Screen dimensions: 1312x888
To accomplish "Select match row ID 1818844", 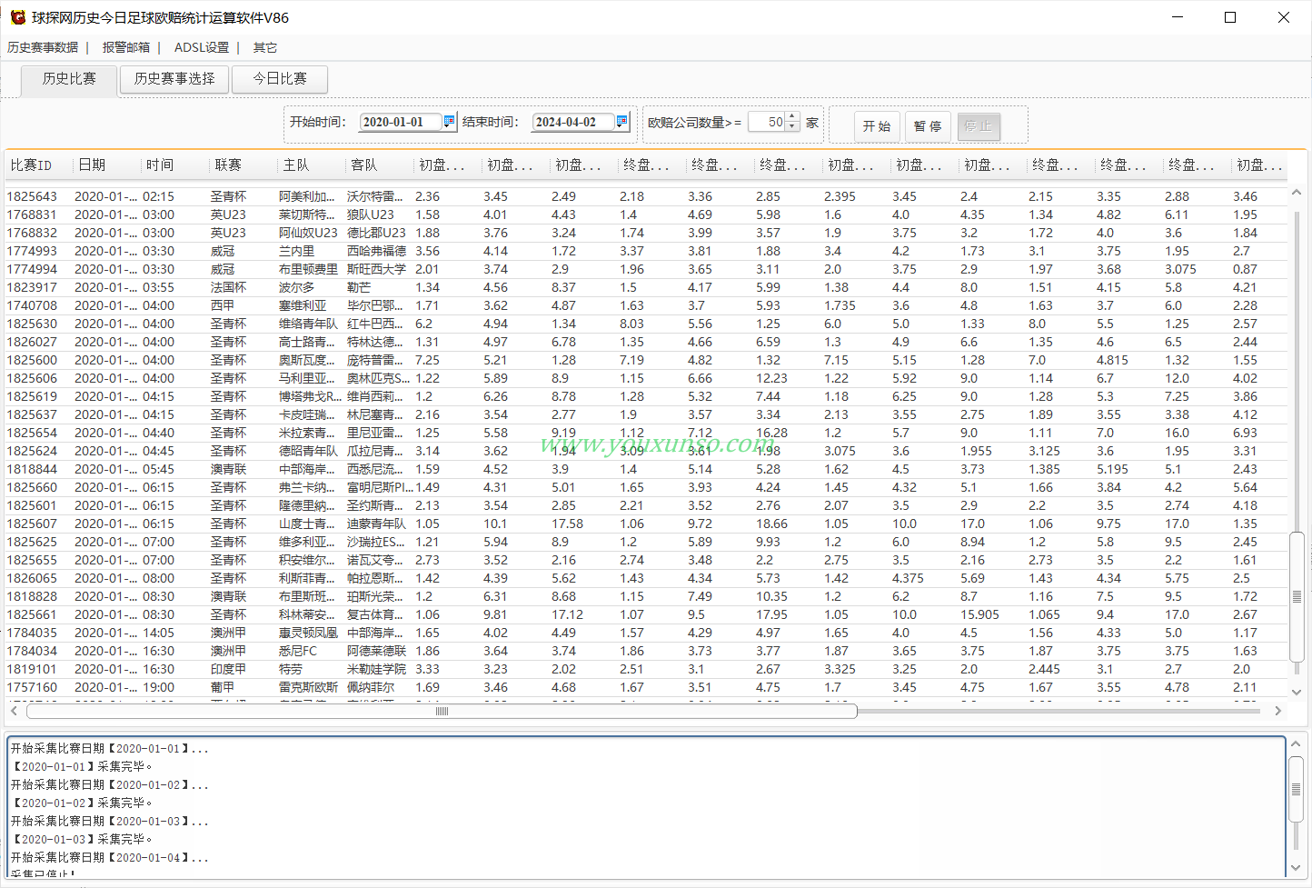I will [x=646, y=469].
